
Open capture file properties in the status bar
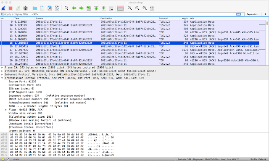click(x=8, y=159)
